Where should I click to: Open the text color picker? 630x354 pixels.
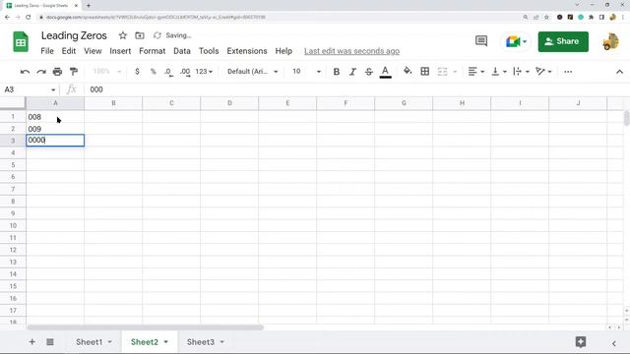(385, 72)
